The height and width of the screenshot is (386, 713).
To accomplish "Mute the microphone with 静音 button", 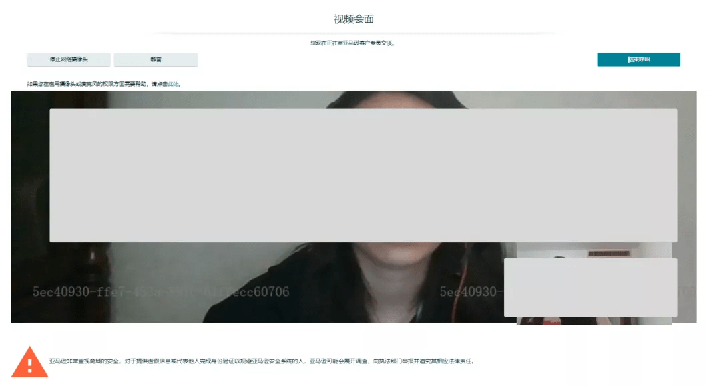I will 156,60.
